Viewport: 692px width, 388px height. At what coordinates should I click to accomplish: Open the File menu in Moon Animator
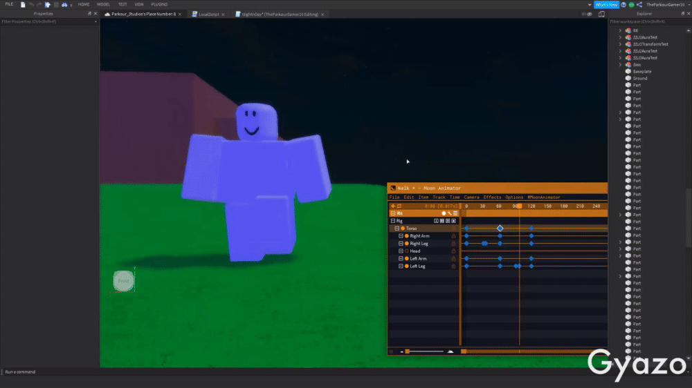[394, 197]
